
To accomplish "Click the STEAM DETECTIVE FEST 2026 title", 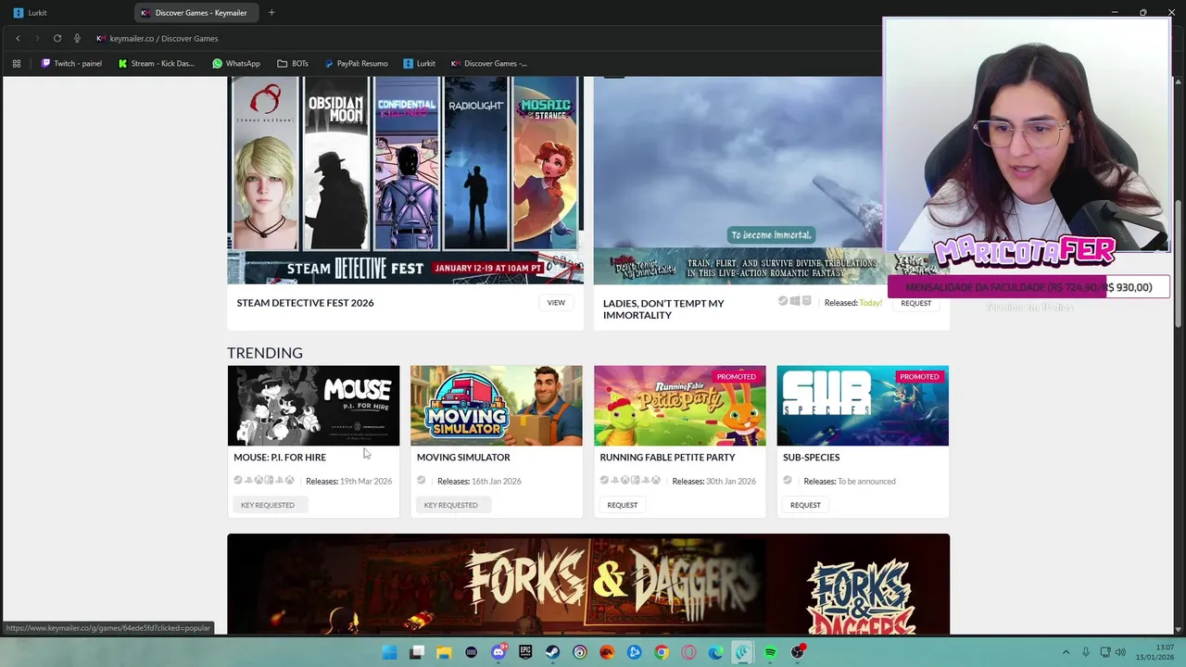I will click(305, 303).
